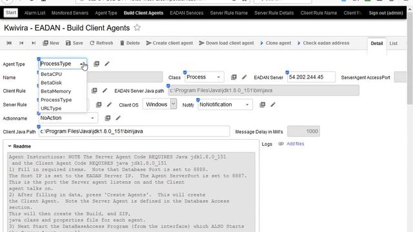Mark page as favorite with star
Image resolution: width=413 pixels, height=232 pixels.
[137, 28]
